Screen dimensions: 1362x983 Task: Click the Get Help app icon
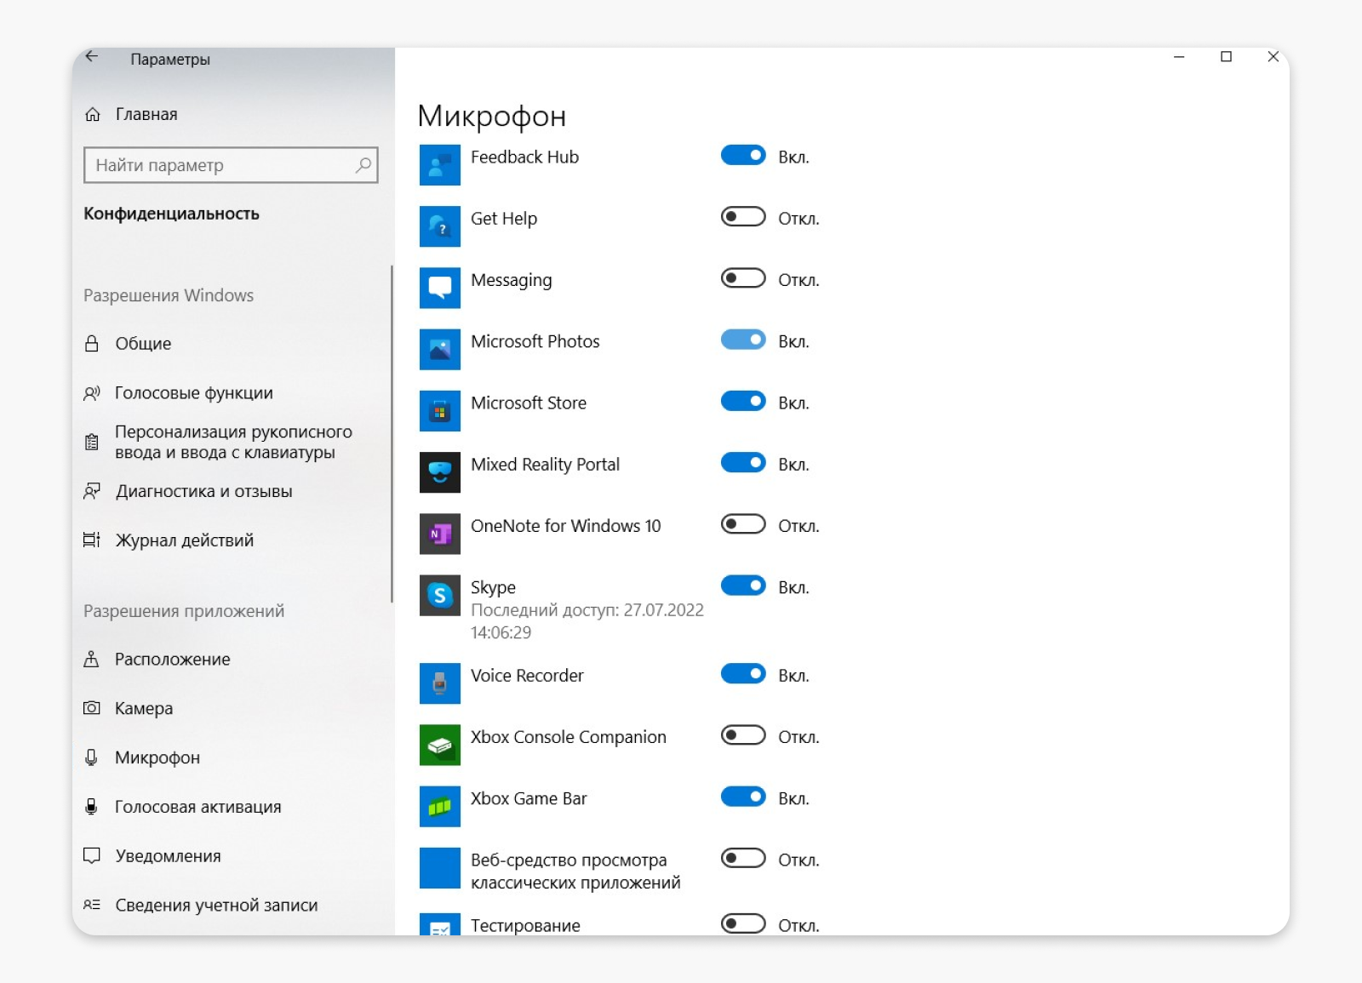click(x=439, y=226)
